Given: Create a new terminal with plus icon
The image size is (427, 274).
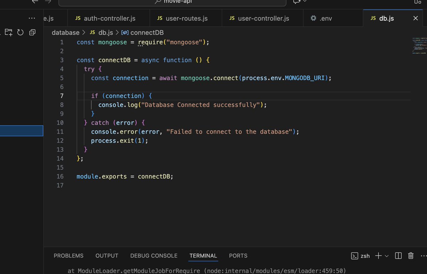Looking at the screenshot, I should click(379, 256).
